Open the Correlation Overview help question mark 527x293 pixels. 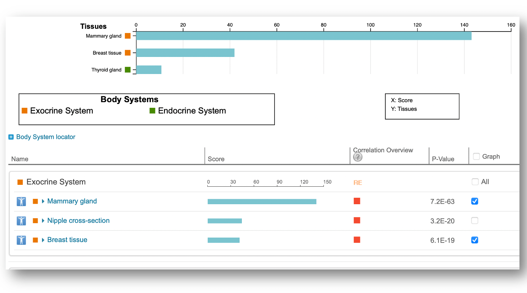point(358,158)
